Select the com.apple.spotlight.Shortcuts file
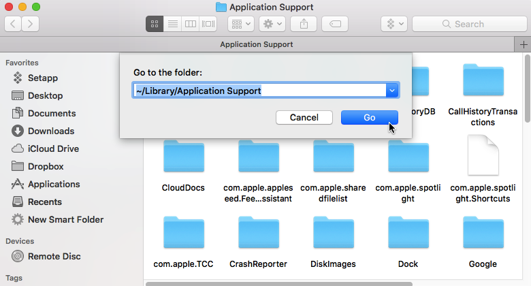Screen dimensions: 531x286 [483, 170]
